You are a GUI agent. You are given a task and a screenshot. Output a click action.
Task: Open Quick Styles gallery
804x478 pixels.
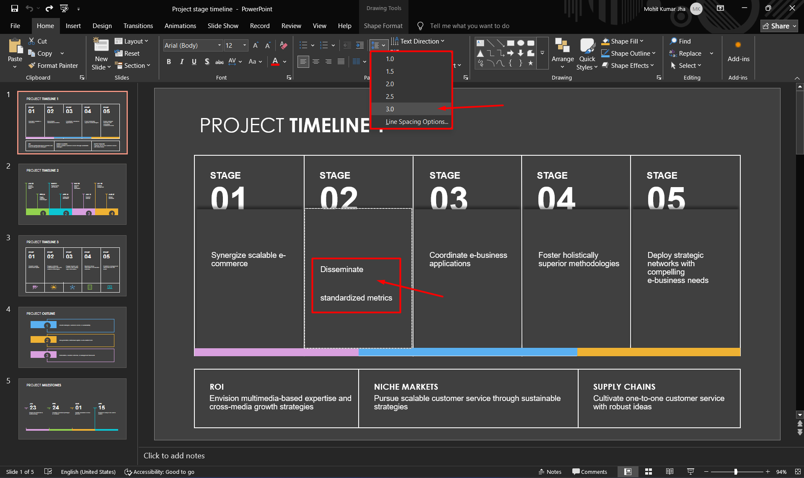tap(587, 54)
